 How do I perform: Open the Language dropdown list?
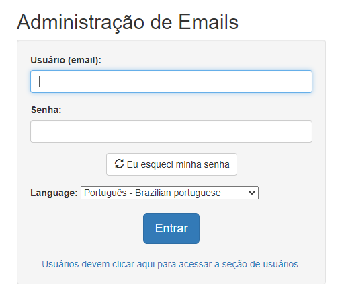tap(169, 193)
